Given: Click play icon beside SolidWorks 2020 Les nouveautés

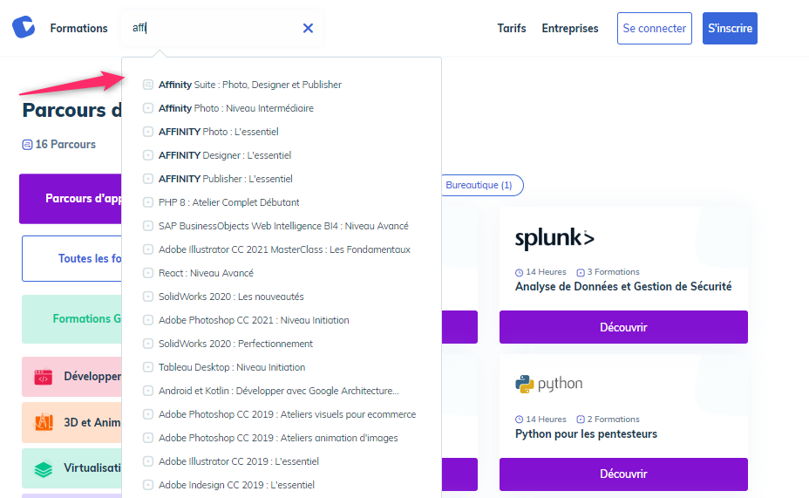Looking at the screenshot, I should pyautogui.click(x=148, y=297).
